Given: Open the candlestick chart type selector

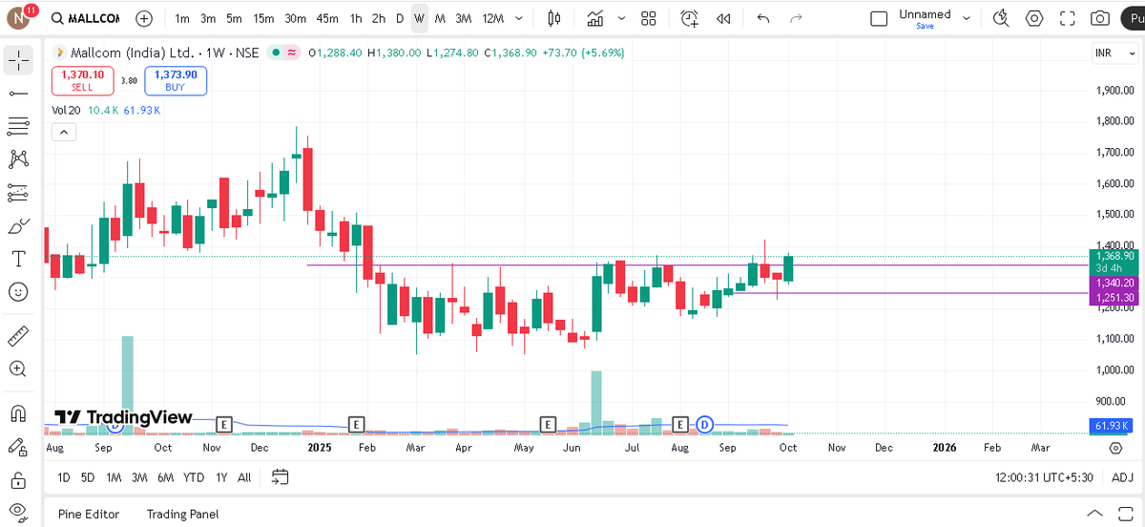Looking at the screenshot, I should pos(555,18).
